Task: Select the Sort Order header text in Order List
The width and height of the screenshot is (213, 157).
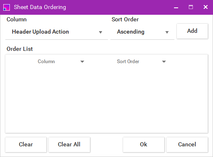Action: 128,61
